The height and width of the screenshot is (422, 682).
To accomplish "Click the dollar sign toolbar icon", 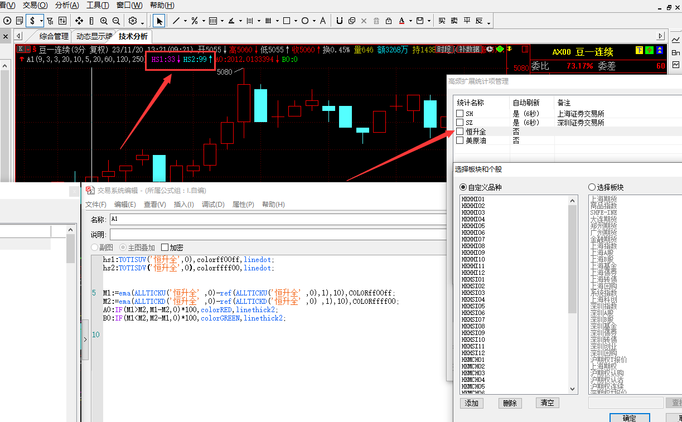I will [33, 21].
